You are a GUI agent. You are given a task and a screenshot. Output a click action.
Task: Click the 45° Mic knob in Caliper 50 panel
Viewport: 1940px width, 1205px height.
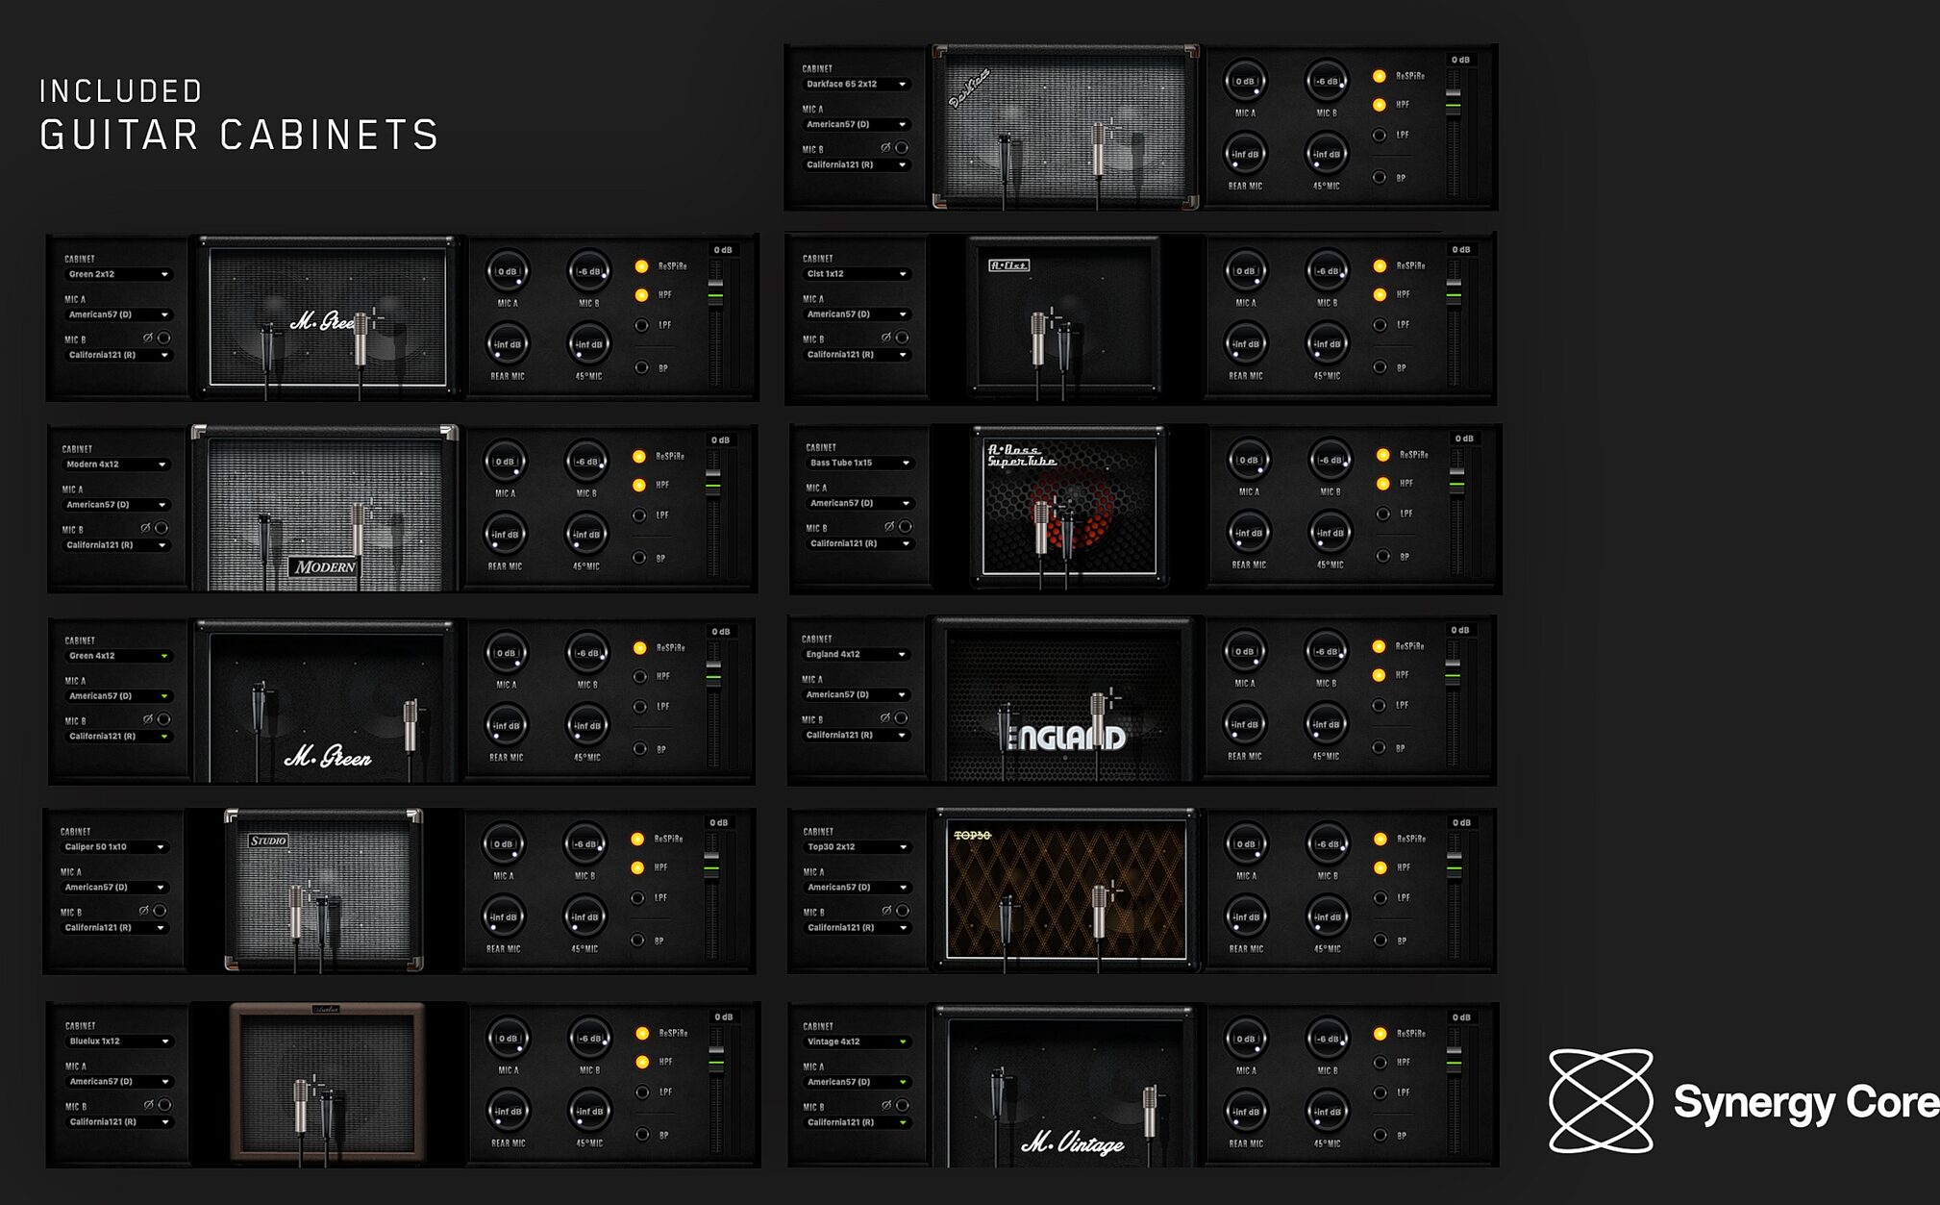584,917
